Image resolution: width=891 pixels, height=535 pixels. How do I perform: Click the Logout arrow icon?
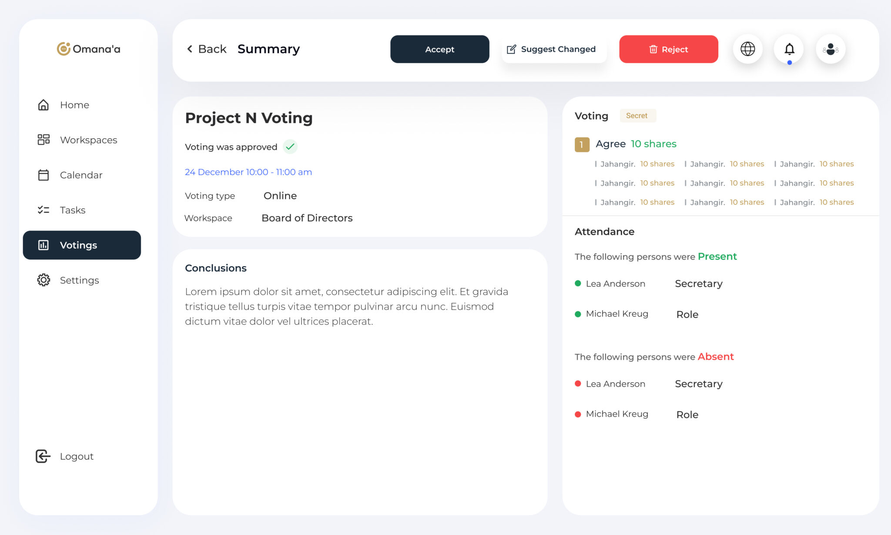pyautogui.click(x=43, y=456)
